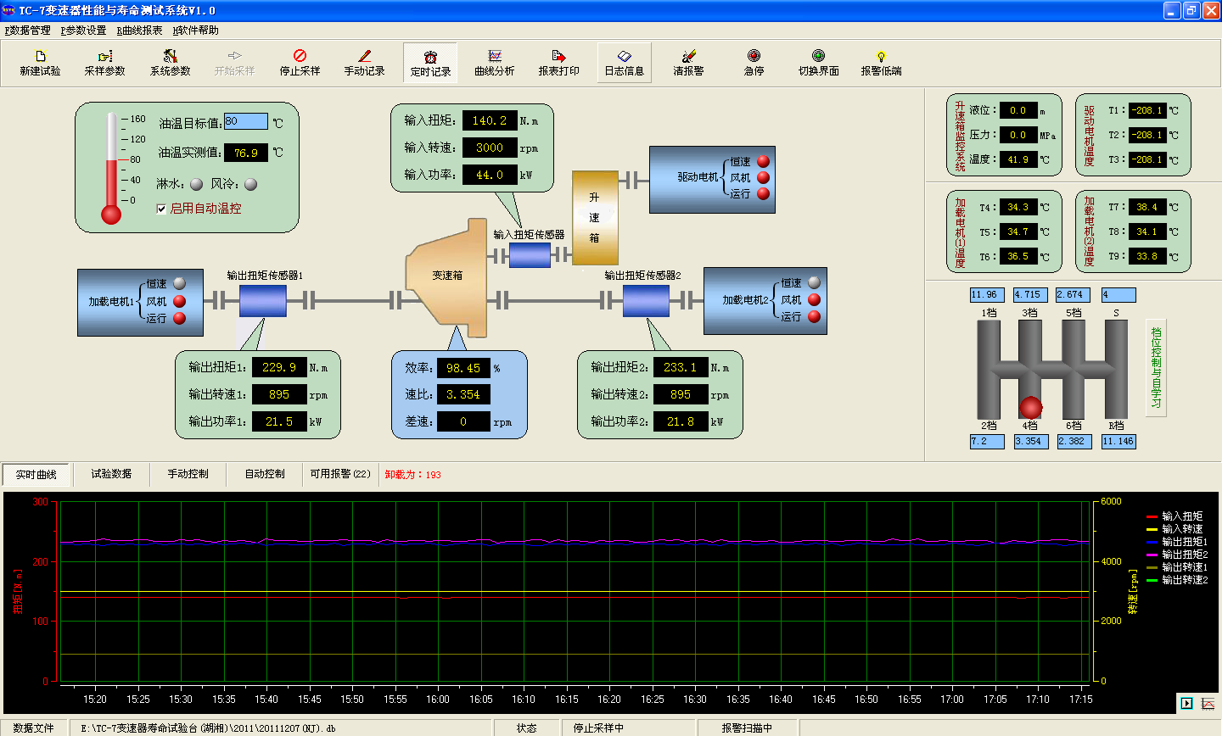Click the 1档 ratio field showing 11.96
The height and width of the screenshot is (736, 1222).
987,295
